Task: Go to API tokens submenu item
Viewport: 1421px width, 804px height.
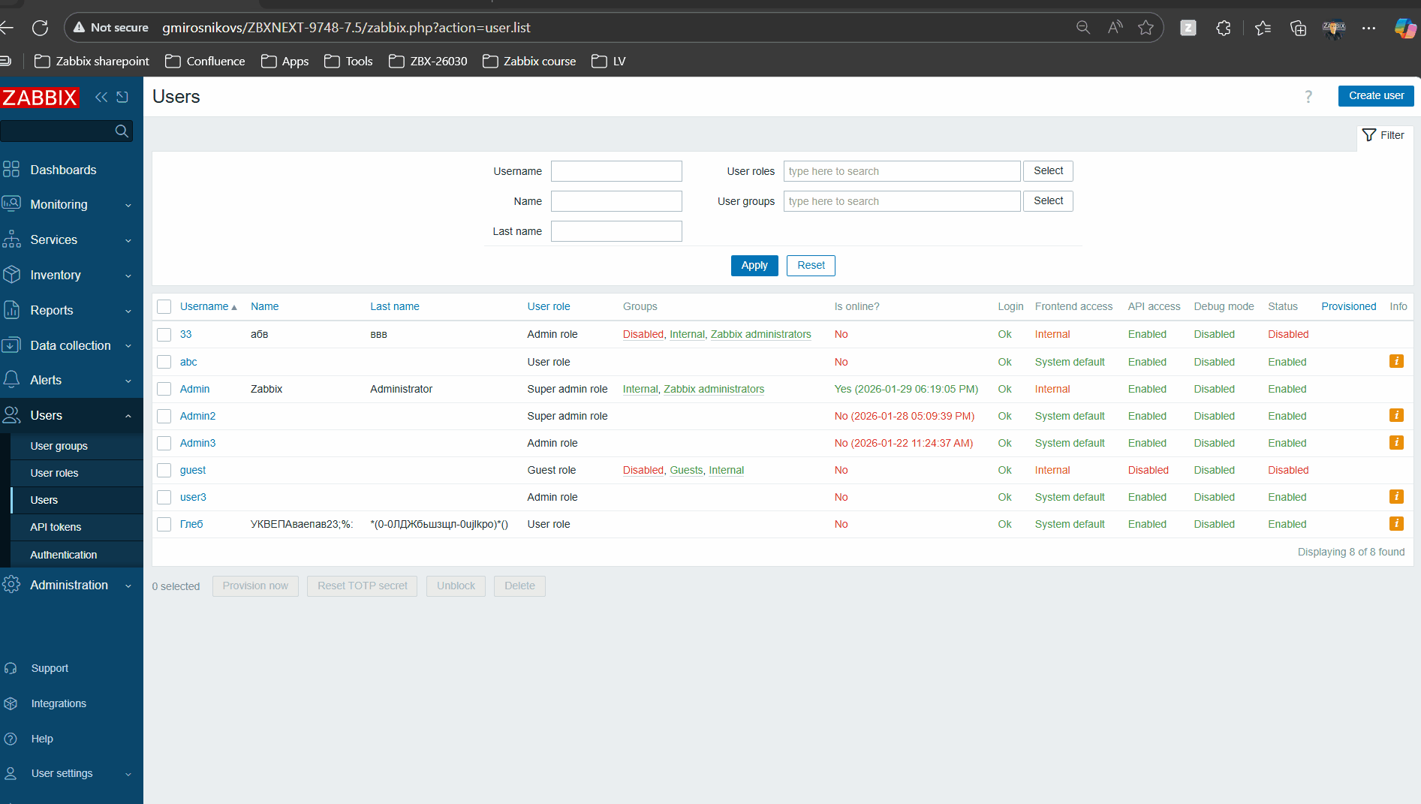Action: point(56,527)
